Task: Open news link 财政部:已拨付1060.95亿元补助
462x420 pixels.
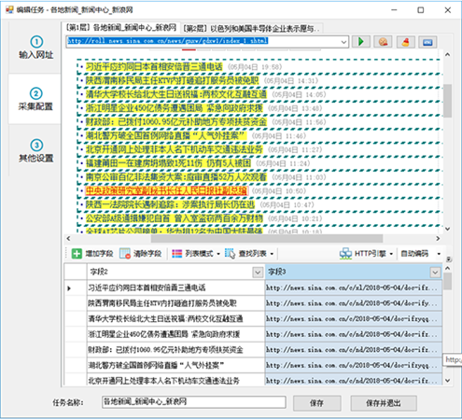Action: pyautogui.click(x=176, y=121)
